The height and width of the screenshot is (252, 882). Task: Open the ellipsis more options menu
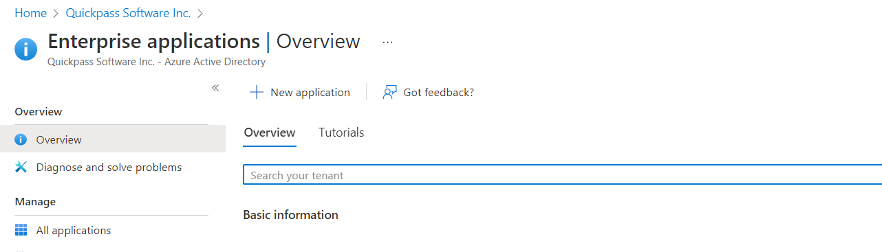tap(387, 42)
